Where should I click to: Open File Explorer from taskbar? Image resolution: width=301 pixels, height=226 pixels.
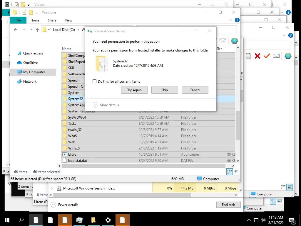[93, 220]
